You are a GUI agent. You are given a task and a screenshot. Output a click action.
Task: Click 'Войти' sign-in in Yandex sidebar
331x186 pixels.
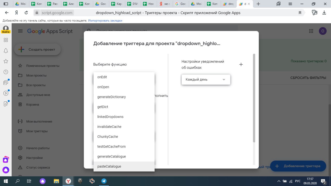click(6, 32)
